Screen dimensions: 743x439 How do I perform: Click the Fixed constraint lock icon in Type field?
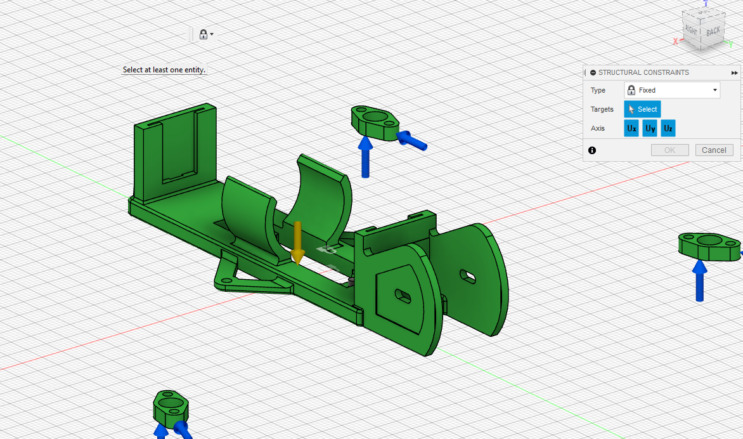[630, 89]
